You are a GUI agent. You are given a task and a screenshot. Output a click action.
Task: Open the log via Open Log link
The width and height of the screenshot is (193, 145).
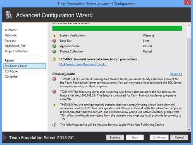[176, 74]
